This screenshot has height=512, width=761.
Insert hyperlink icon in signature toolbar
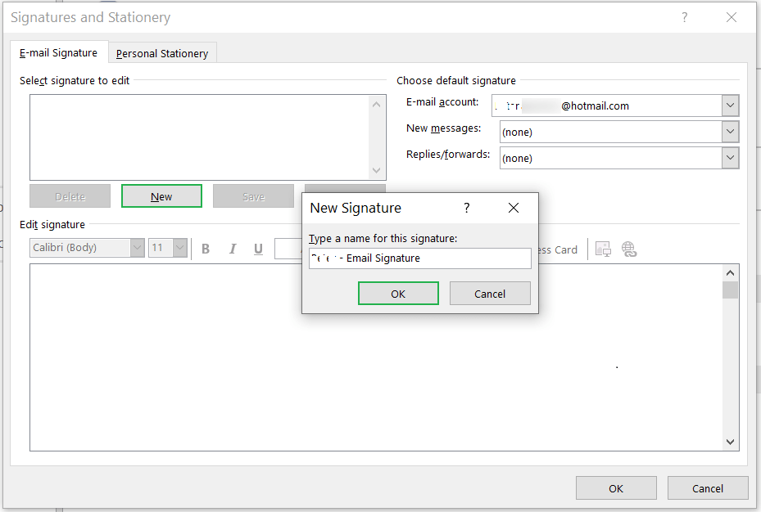tap(629, 249)
